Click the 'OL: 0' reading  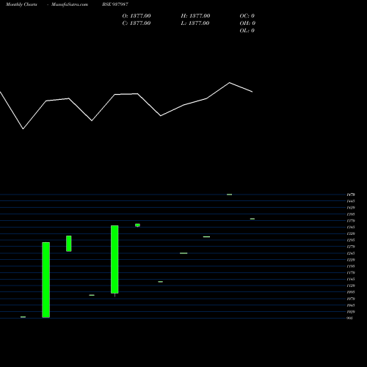[247, 31]
